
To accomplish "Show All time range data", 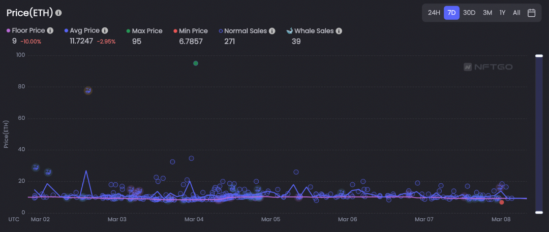I will (516, 13).
